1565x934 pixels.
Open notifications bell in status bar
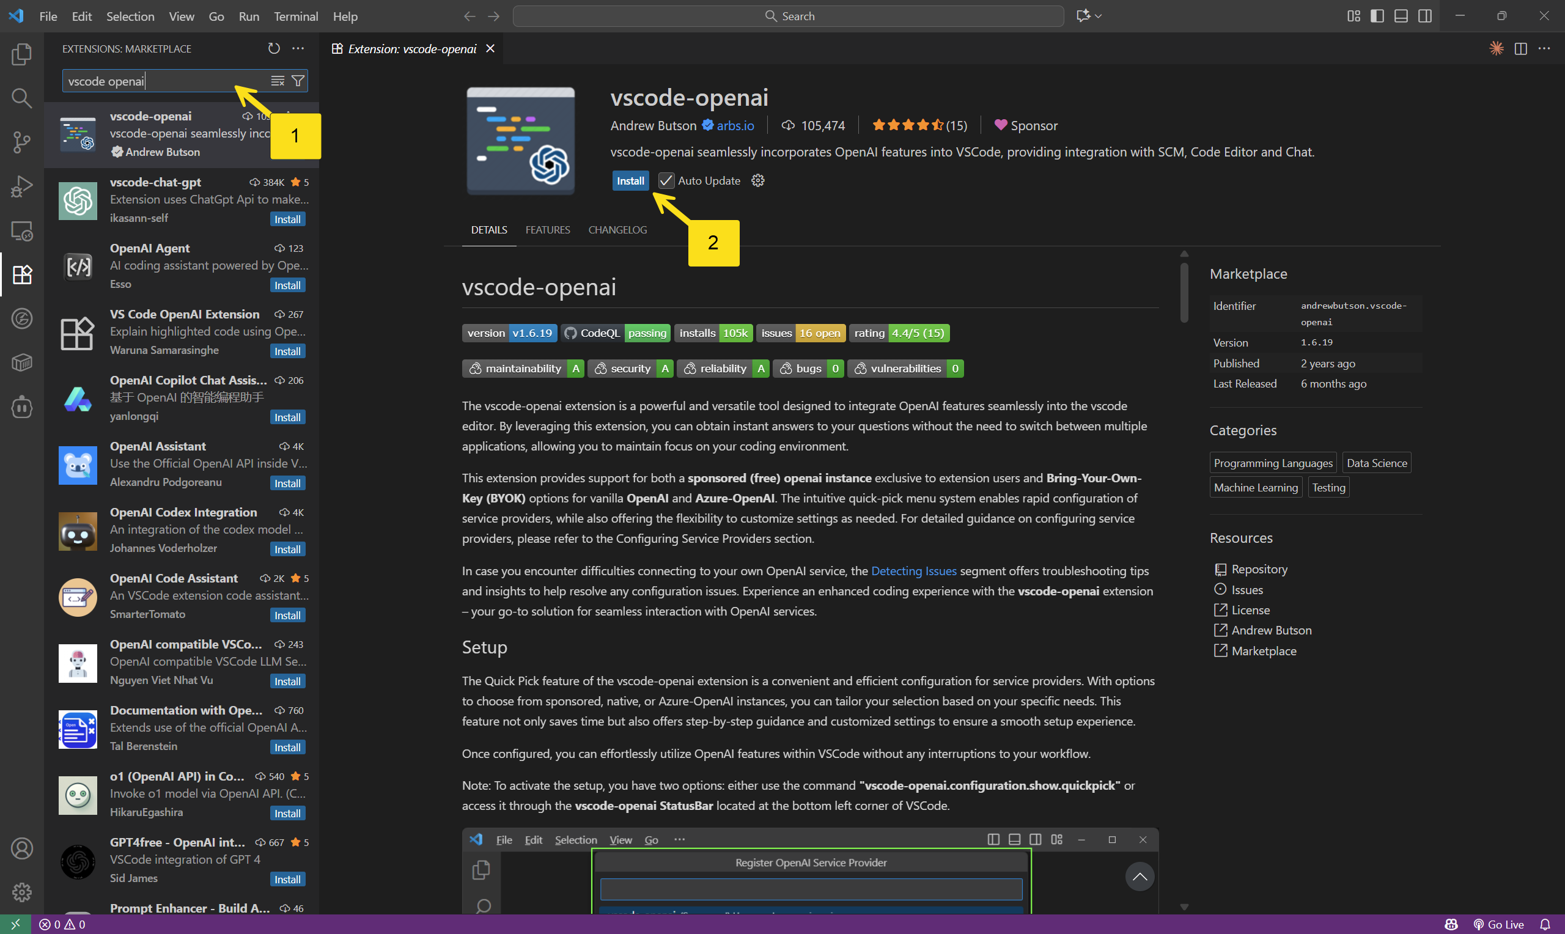(1545, 924)
